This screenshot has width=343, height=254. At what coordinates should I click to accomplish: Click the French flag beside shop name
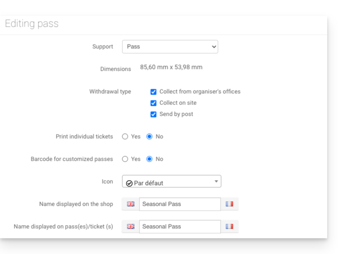coord(229,204)
